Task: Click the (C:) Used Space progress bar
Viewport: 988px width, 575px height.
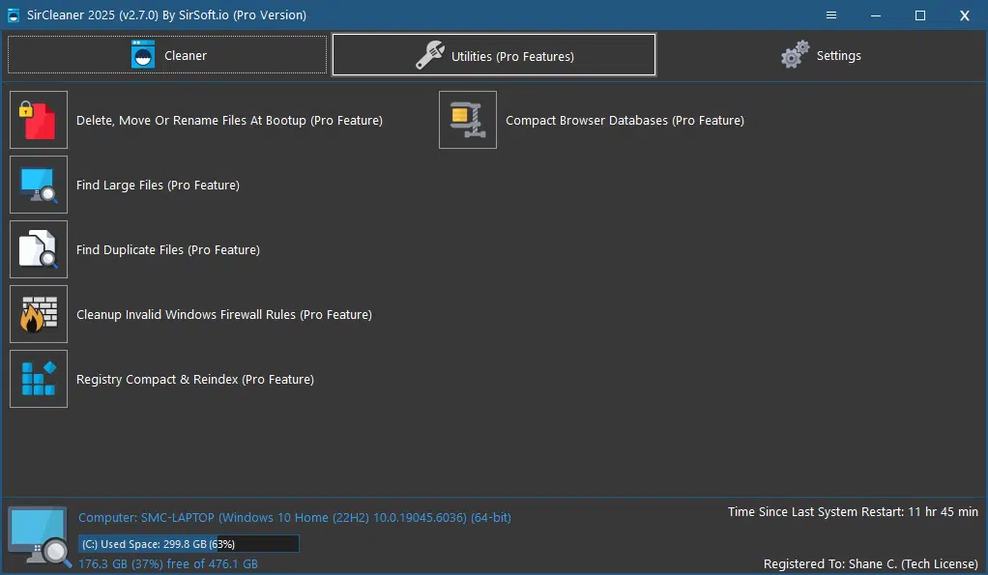Action: (189, 543)
